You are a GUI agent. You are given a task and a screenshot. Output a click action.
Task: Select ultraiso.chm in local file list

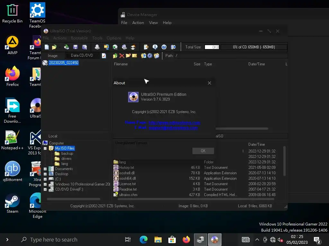tap(128, 195)
